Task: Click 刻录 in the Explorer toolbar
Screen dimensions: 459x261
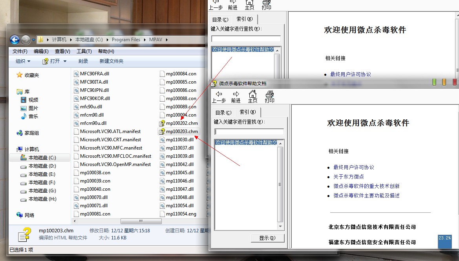Action: (83, 61)
